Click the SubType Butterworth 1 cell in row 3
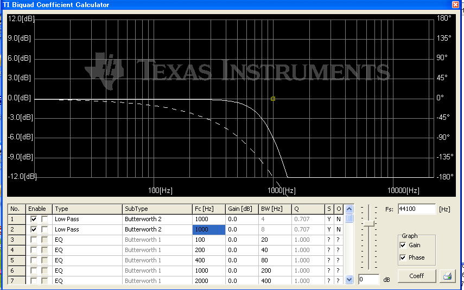464x290 pixels. [x=157, y=240]
